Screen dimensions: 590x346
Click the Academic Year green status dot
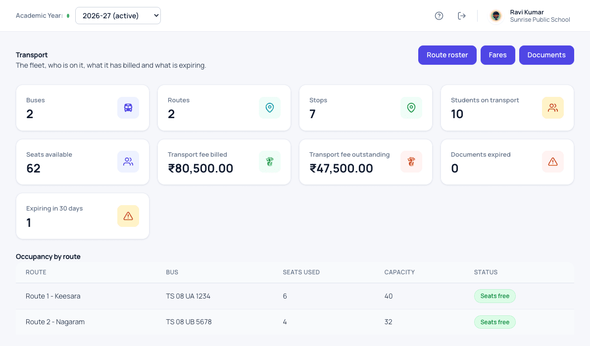click(x=68, y=16)
